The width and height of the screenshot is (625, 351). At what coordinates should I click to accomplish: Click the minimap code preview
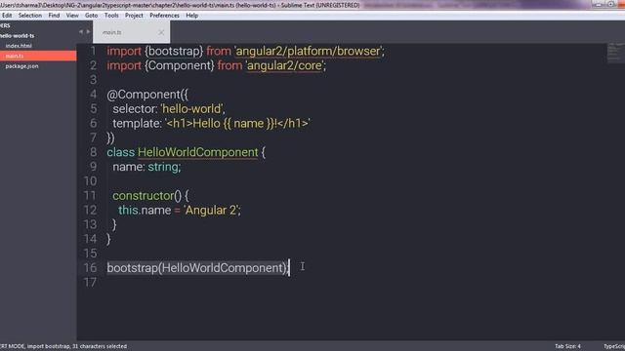pyautogui.click(x=615, y=53)
